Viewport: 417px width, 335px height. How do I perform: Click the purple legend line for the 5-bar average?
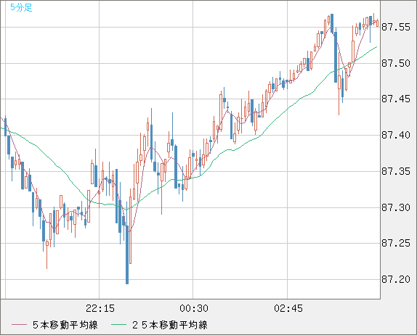coord(19,325)
